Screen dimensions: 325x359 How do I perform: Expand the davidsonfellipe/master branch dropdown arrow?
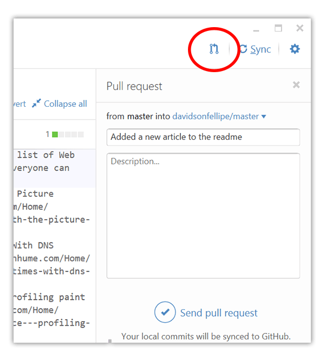(x=263, y=117)
